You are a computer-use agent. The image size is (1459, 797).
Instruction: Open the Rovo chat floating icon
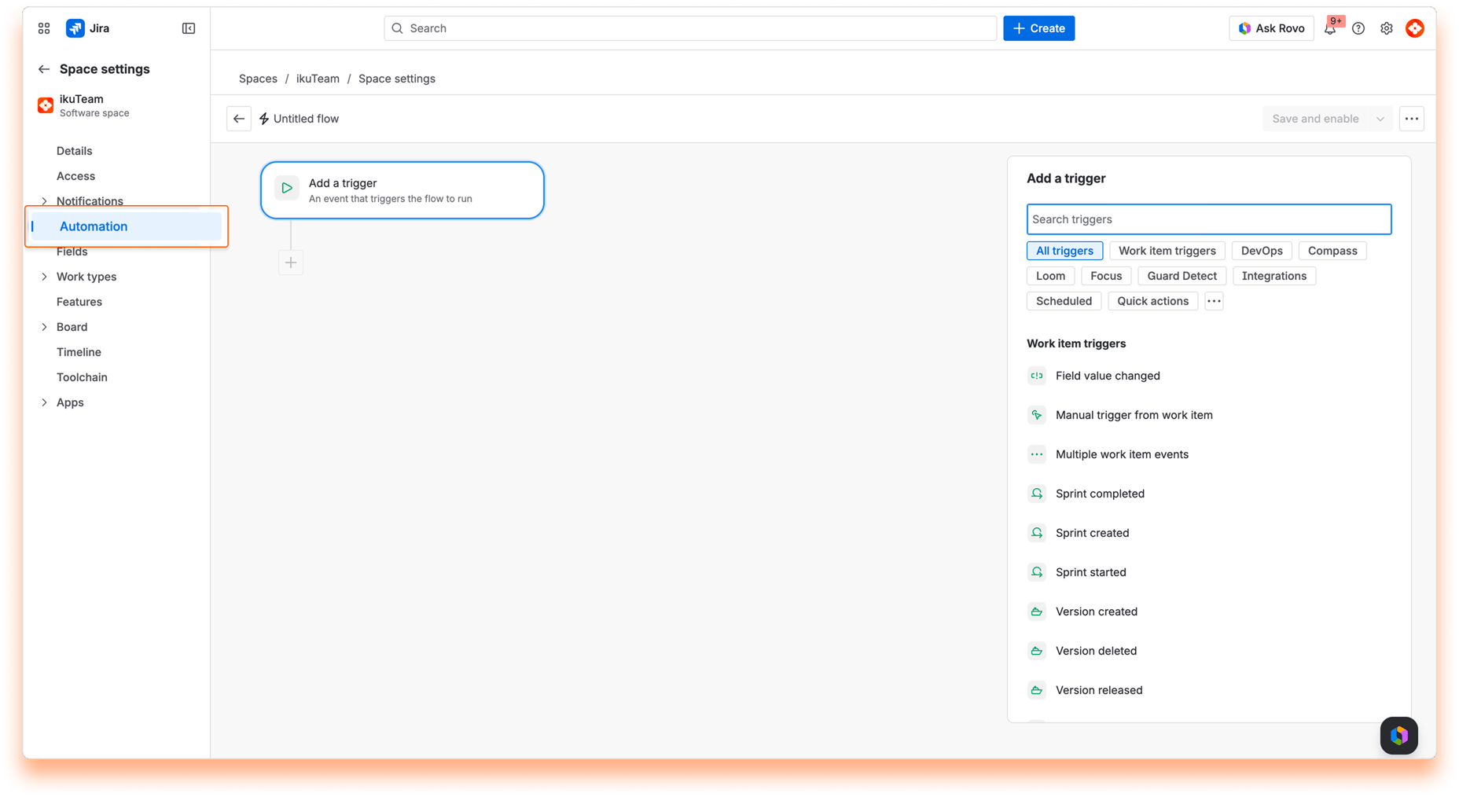(1399, 736)
